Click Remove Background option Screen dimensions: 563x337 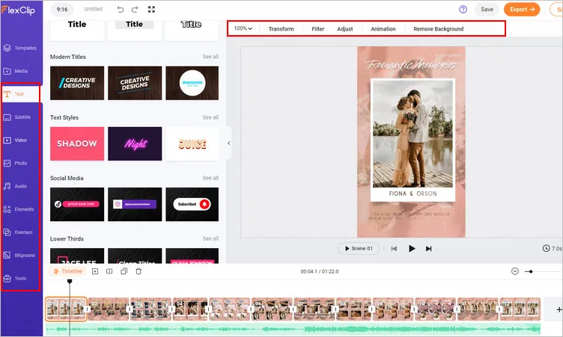point(439,28)
